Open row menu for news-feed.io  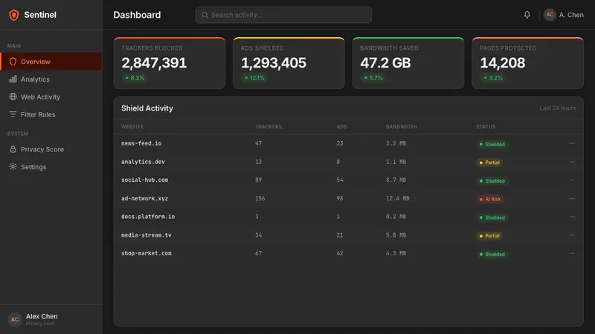[x=572, y=143]
